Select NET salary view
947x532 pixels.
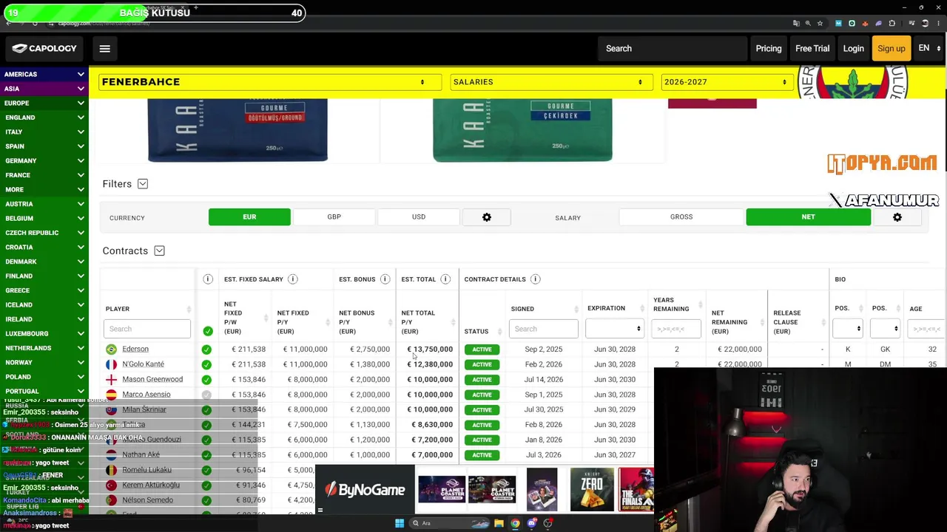click(808, 217)
